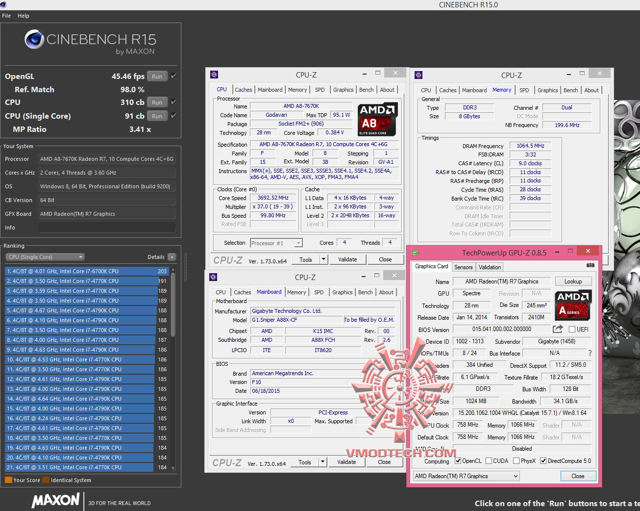Click the Close button at GPU-Z bottom
Viewport: 640px width, 511px height.
click(578, 476)
